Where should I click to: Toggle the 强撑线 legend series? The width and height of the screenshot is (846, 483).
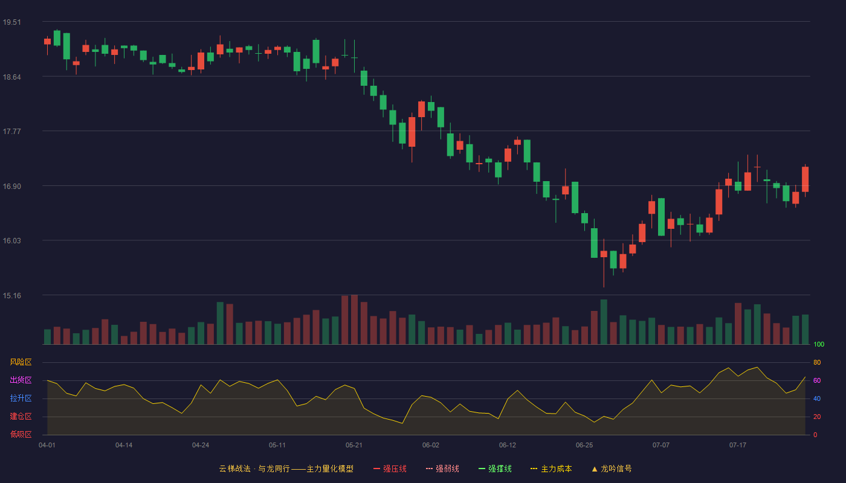(495, 469)
